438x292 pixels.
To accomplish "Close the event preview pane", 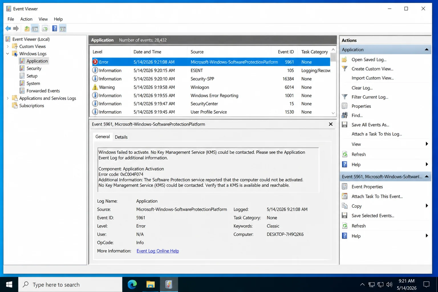I will click(330, 124).
